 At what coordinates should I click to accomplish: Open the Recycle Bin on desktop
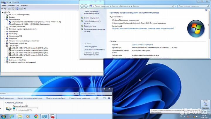204,104
